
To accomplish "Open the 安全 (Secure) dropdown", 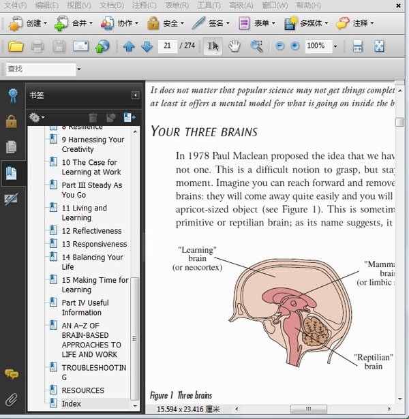I will tap(166, 24).
